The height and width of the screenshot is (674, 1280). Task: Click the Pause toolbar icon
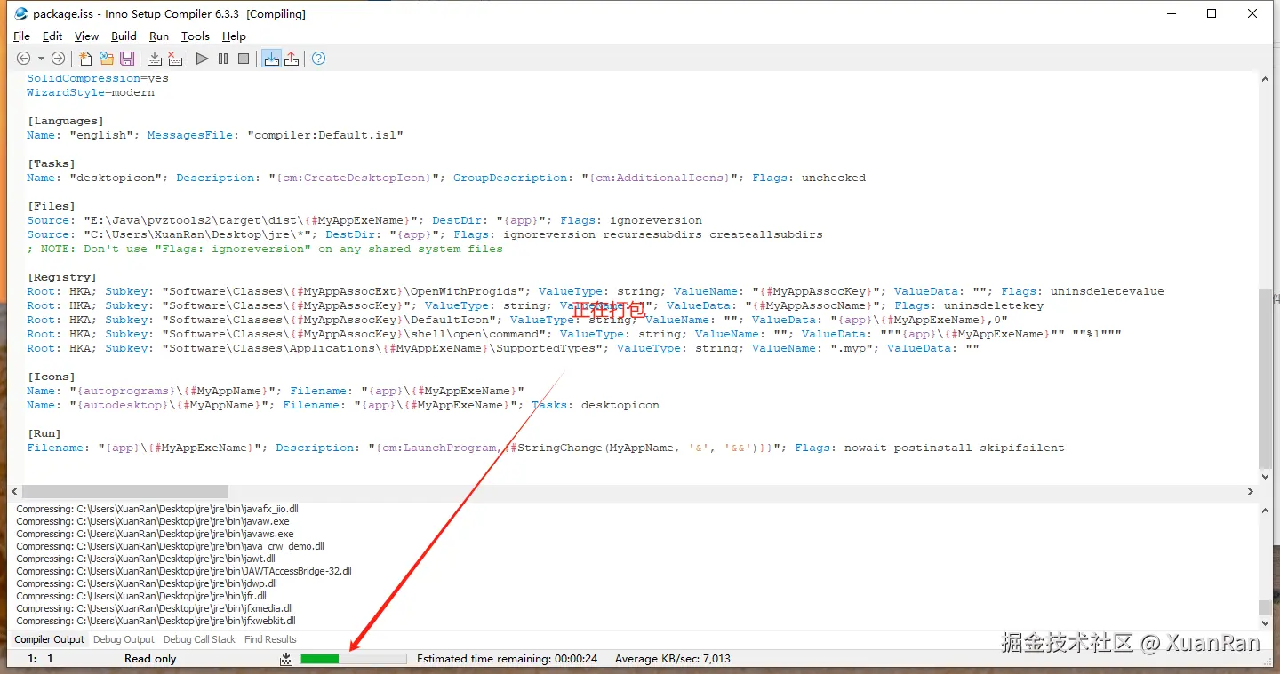tap(223, 59)
